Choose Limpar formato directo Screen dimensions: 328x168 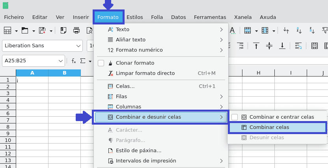(x=161, y=73)
